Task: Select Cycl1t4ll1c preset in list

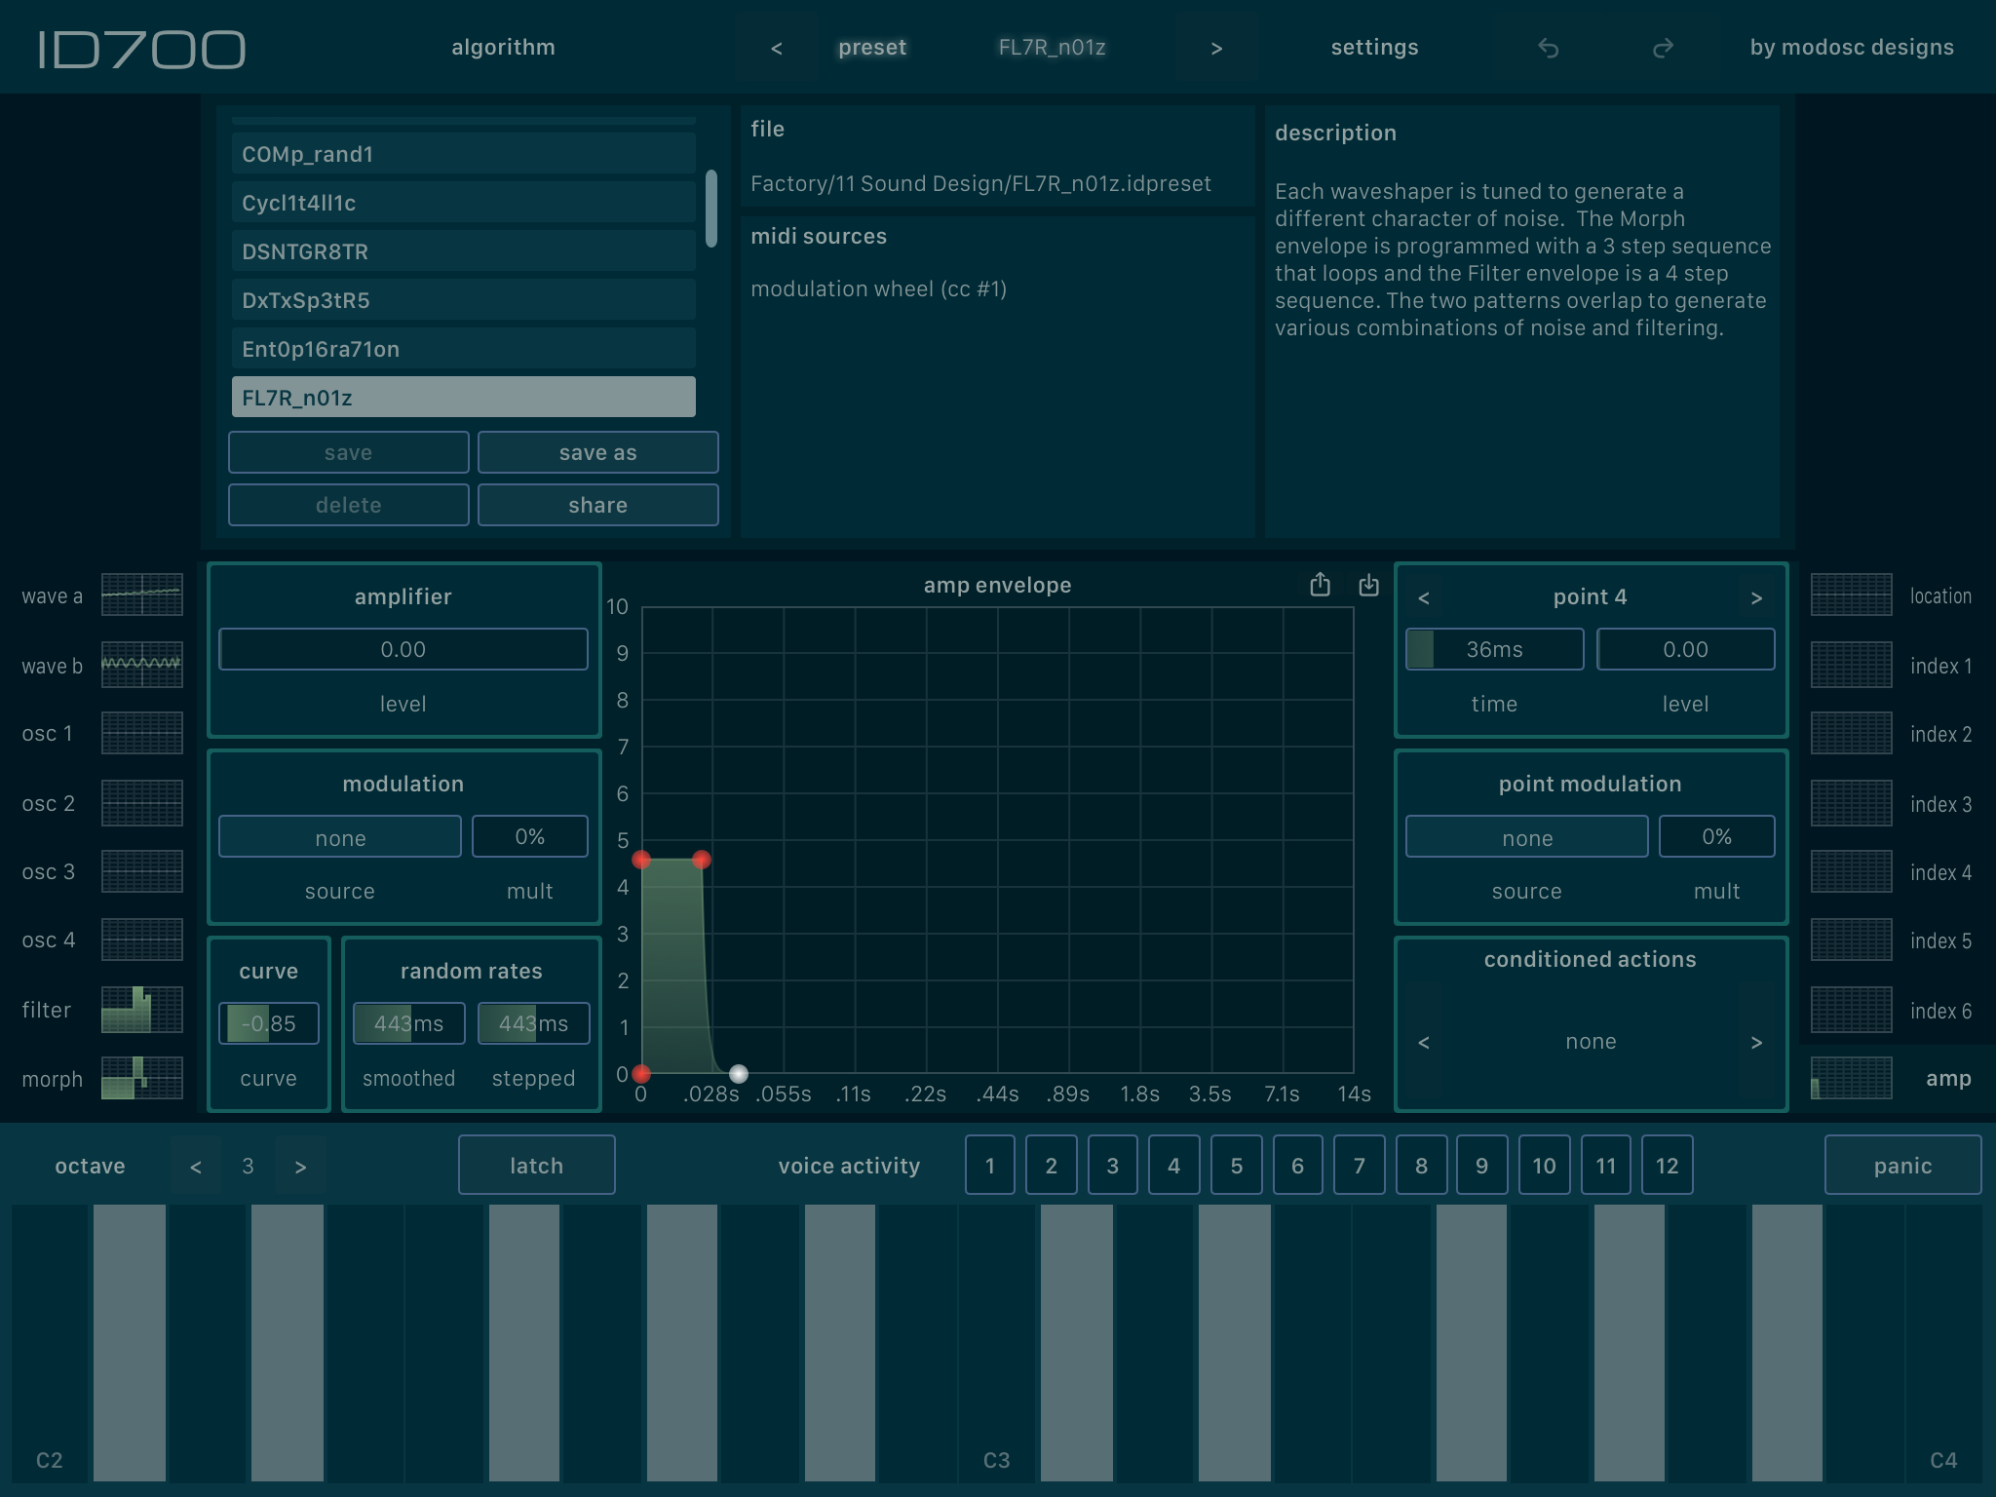Action: [464, 203]
